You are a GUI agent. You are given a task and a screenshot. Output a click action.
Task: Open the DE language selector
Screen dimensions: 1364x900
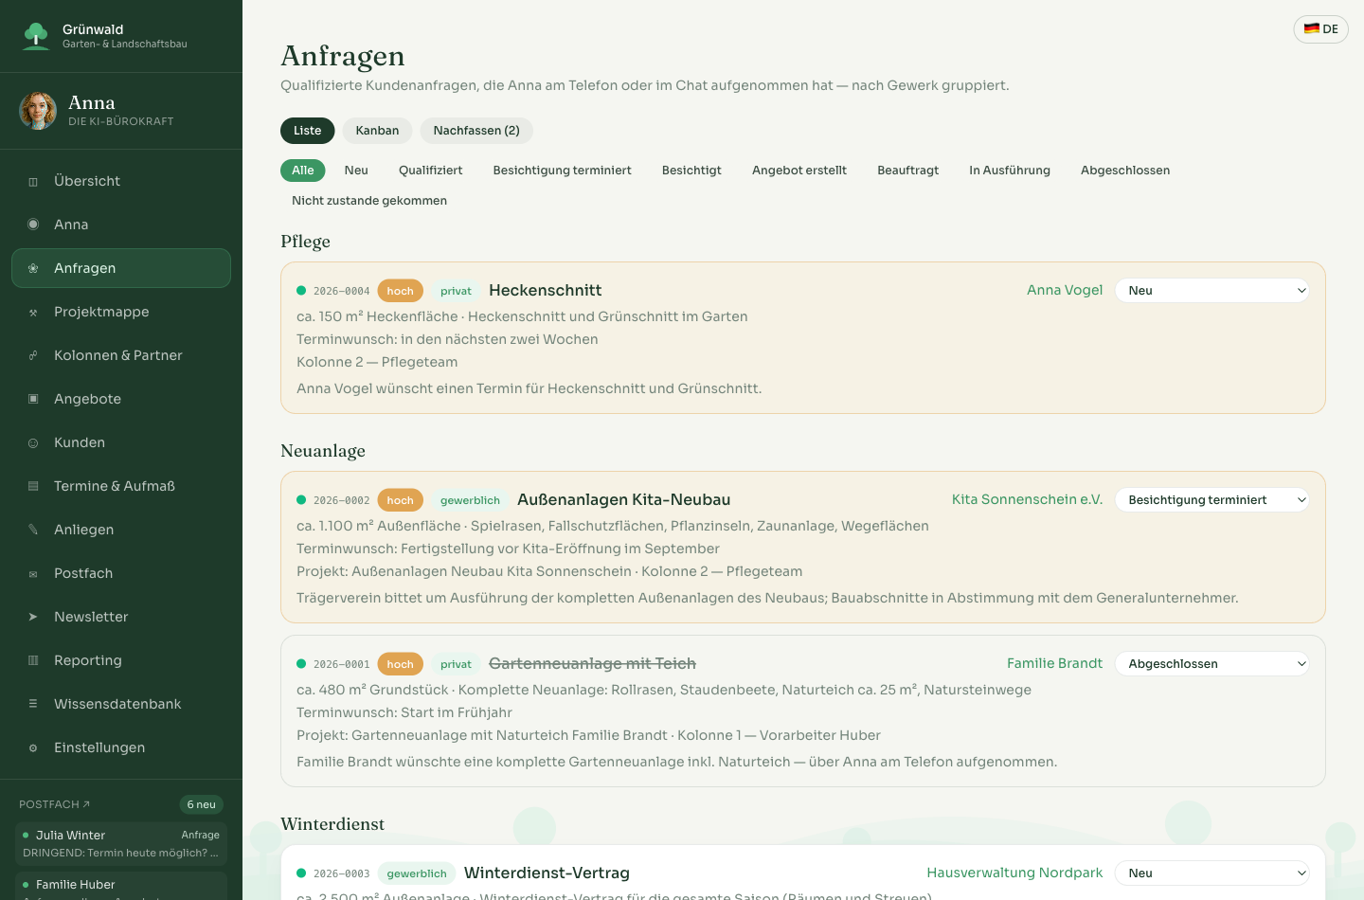[x=1320, y=29]
